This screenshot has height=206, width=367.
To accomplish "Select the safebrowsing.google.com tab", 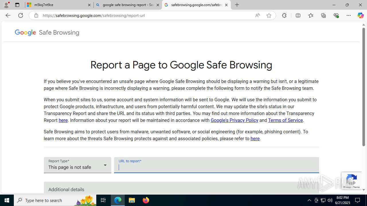I will (x=196, y=5).
